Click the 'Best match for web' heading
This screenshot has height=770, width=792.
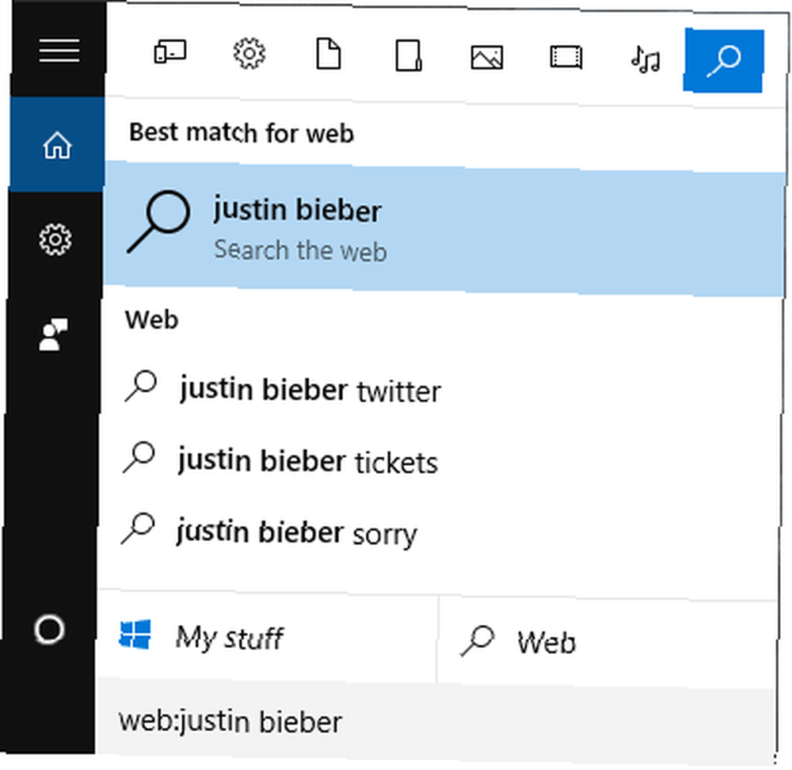[242, 132]
